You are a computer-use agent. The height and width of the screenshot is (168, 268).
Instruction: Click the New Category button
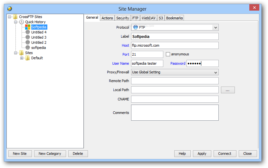pos(50,154)
